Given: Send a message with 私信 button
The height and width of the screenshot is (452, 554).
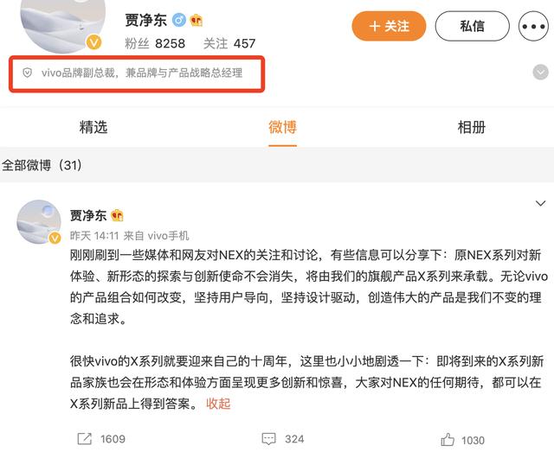Looking at the screenshot, I should tap(472, 26).
